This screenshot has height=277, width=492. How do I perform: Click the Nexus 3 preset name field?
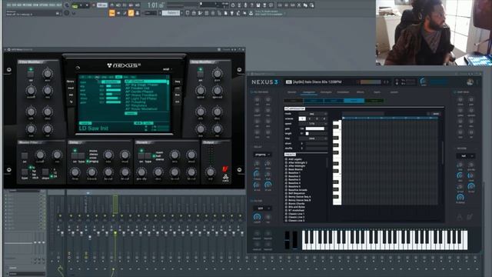click(x=317, y=82)
